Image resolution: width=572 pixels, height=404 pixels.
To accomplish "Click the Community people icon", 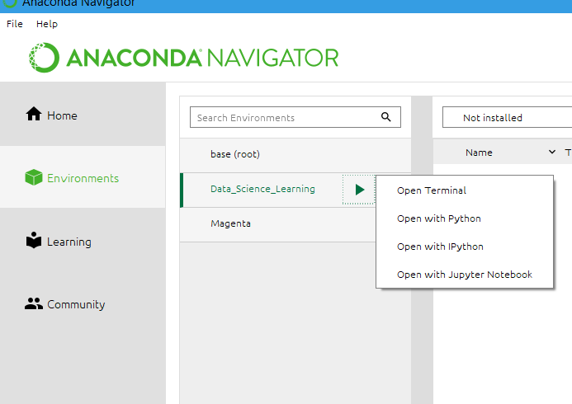I will click(34, 303).
